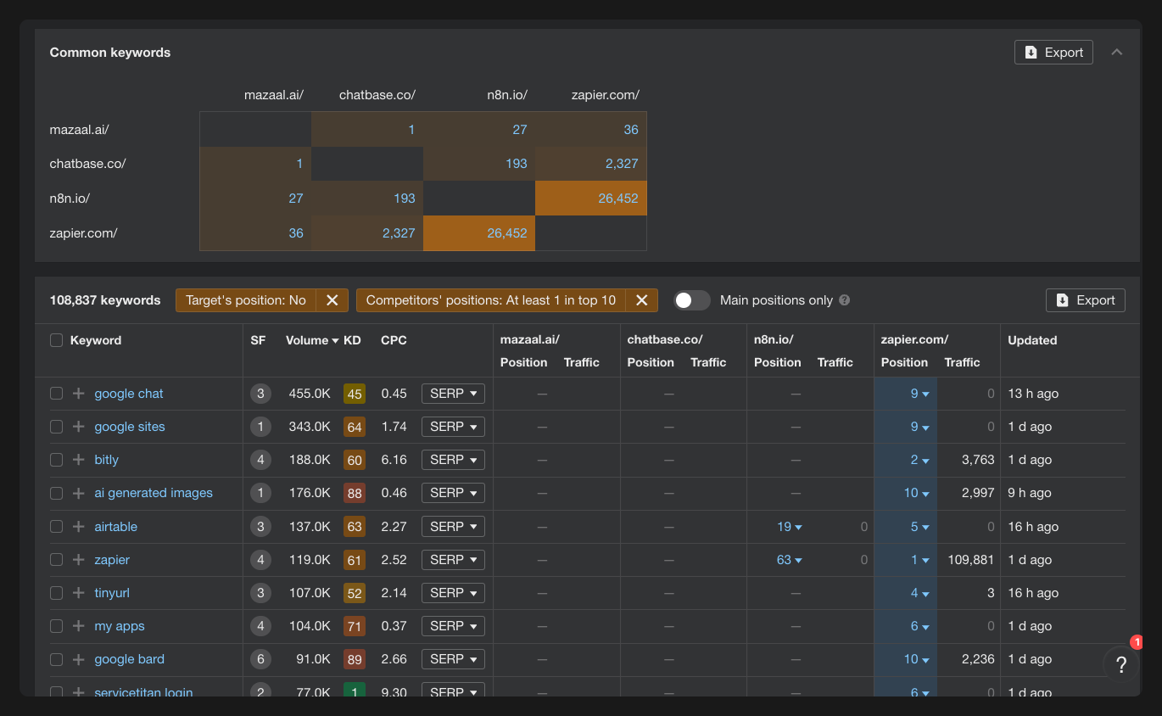The width and height of the screenshot is (1162, 716).
Task: Open the tinyurl keyword link
Action: (x=112, y=593)
